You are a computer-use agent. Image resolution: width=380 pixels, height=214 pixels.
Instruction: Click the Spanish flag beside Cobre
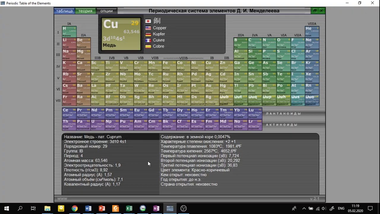coord(148,46)
